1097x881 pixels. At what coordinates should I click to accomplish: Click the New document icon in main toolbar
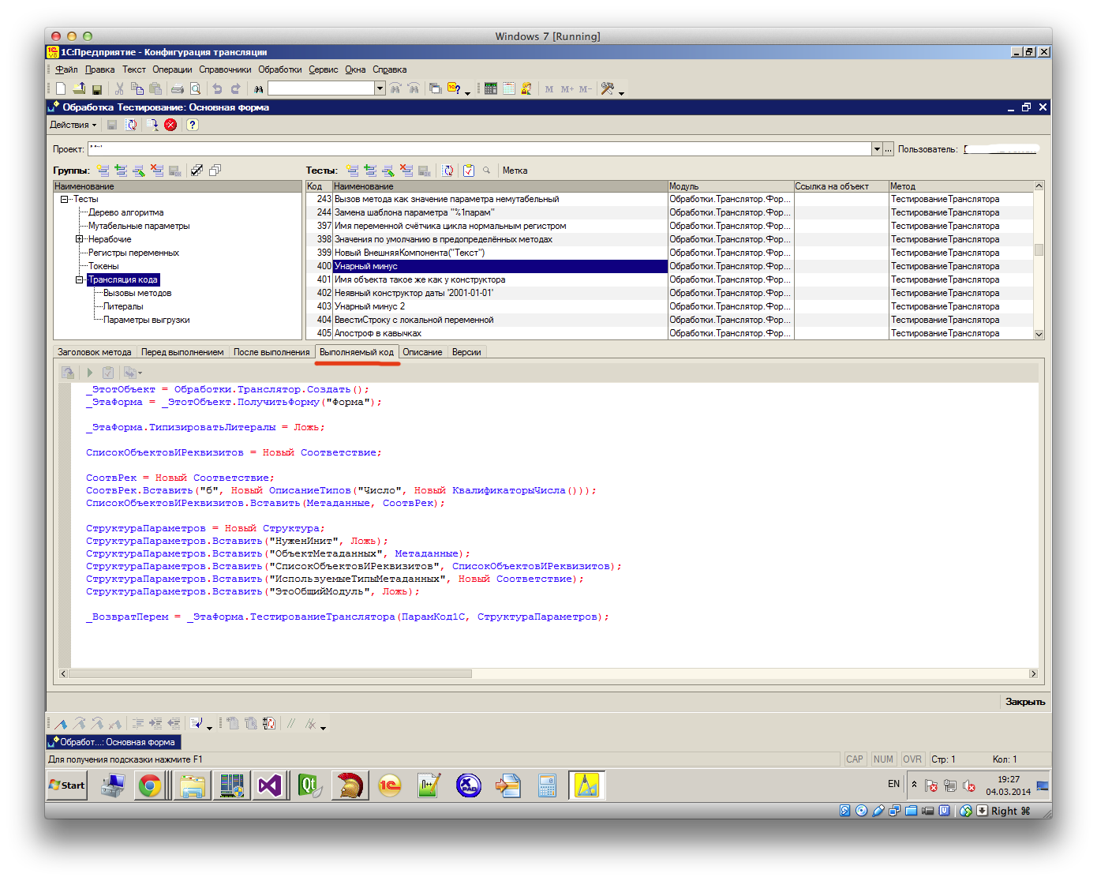coord(61,88)
